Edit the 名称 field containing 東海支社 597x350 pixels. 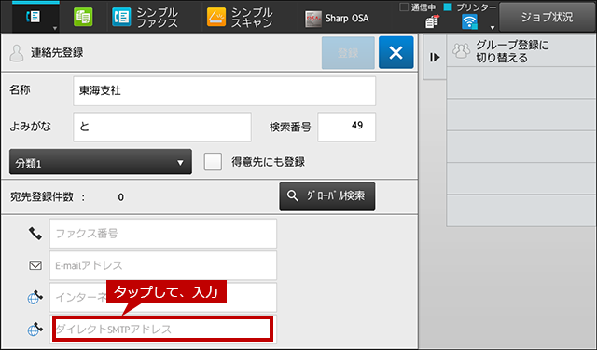point(224,91)
